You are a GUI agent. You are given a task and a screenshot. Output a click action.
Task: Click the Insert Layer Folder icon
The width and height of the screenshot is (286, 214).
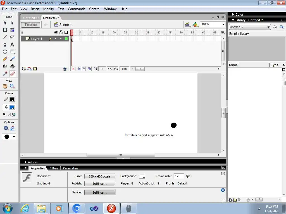pos(35,69)
